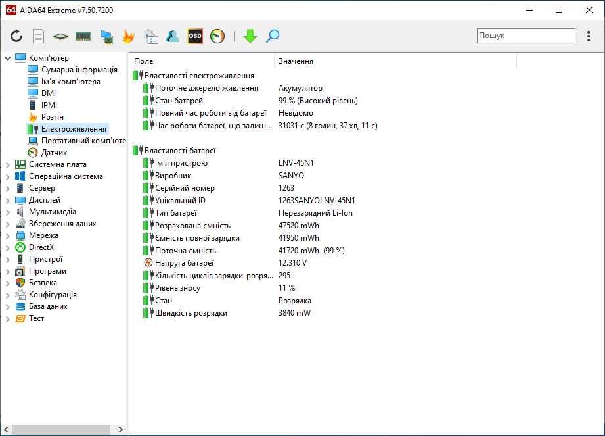605x436 pixels.
Task: Expand the Збереження даних node
Action: point(7,224)
